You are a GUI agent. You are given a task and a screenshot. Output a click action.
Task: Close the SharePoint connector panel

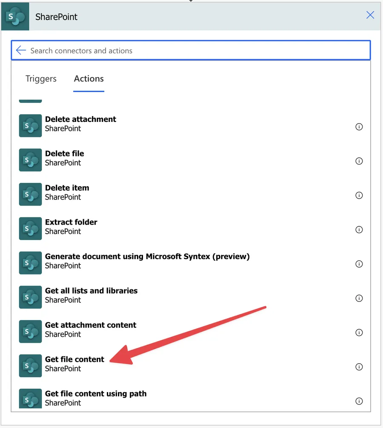tap(370, 15)
